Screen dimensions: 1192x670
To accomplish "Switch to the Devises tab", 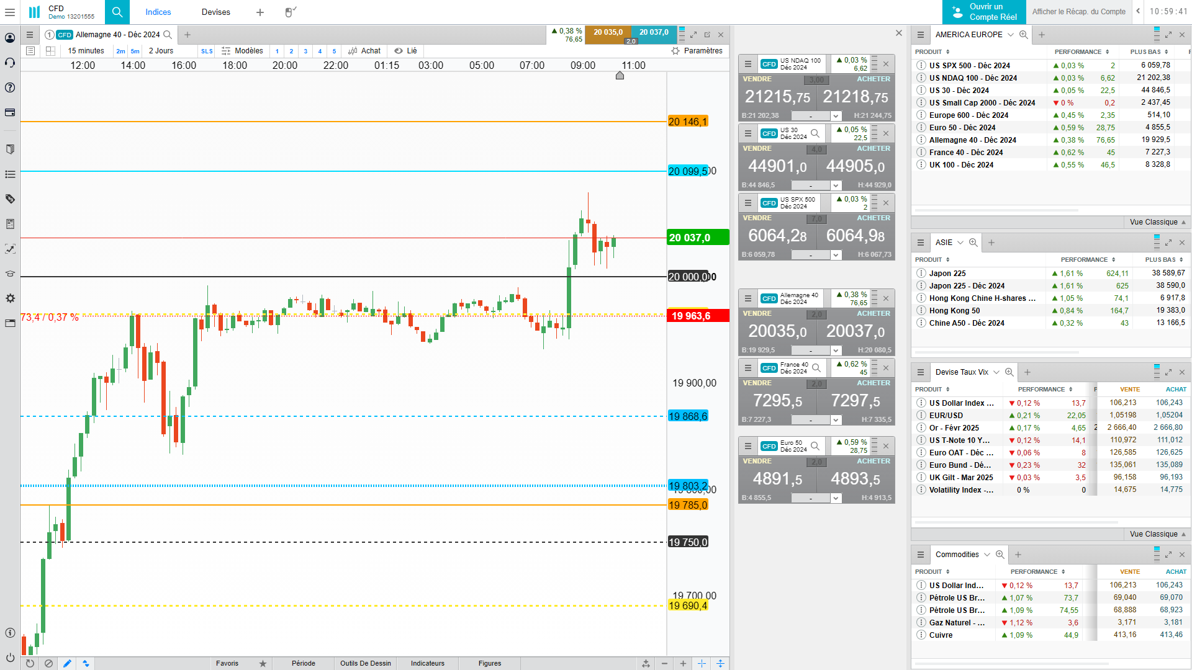I will pos(215,12).
